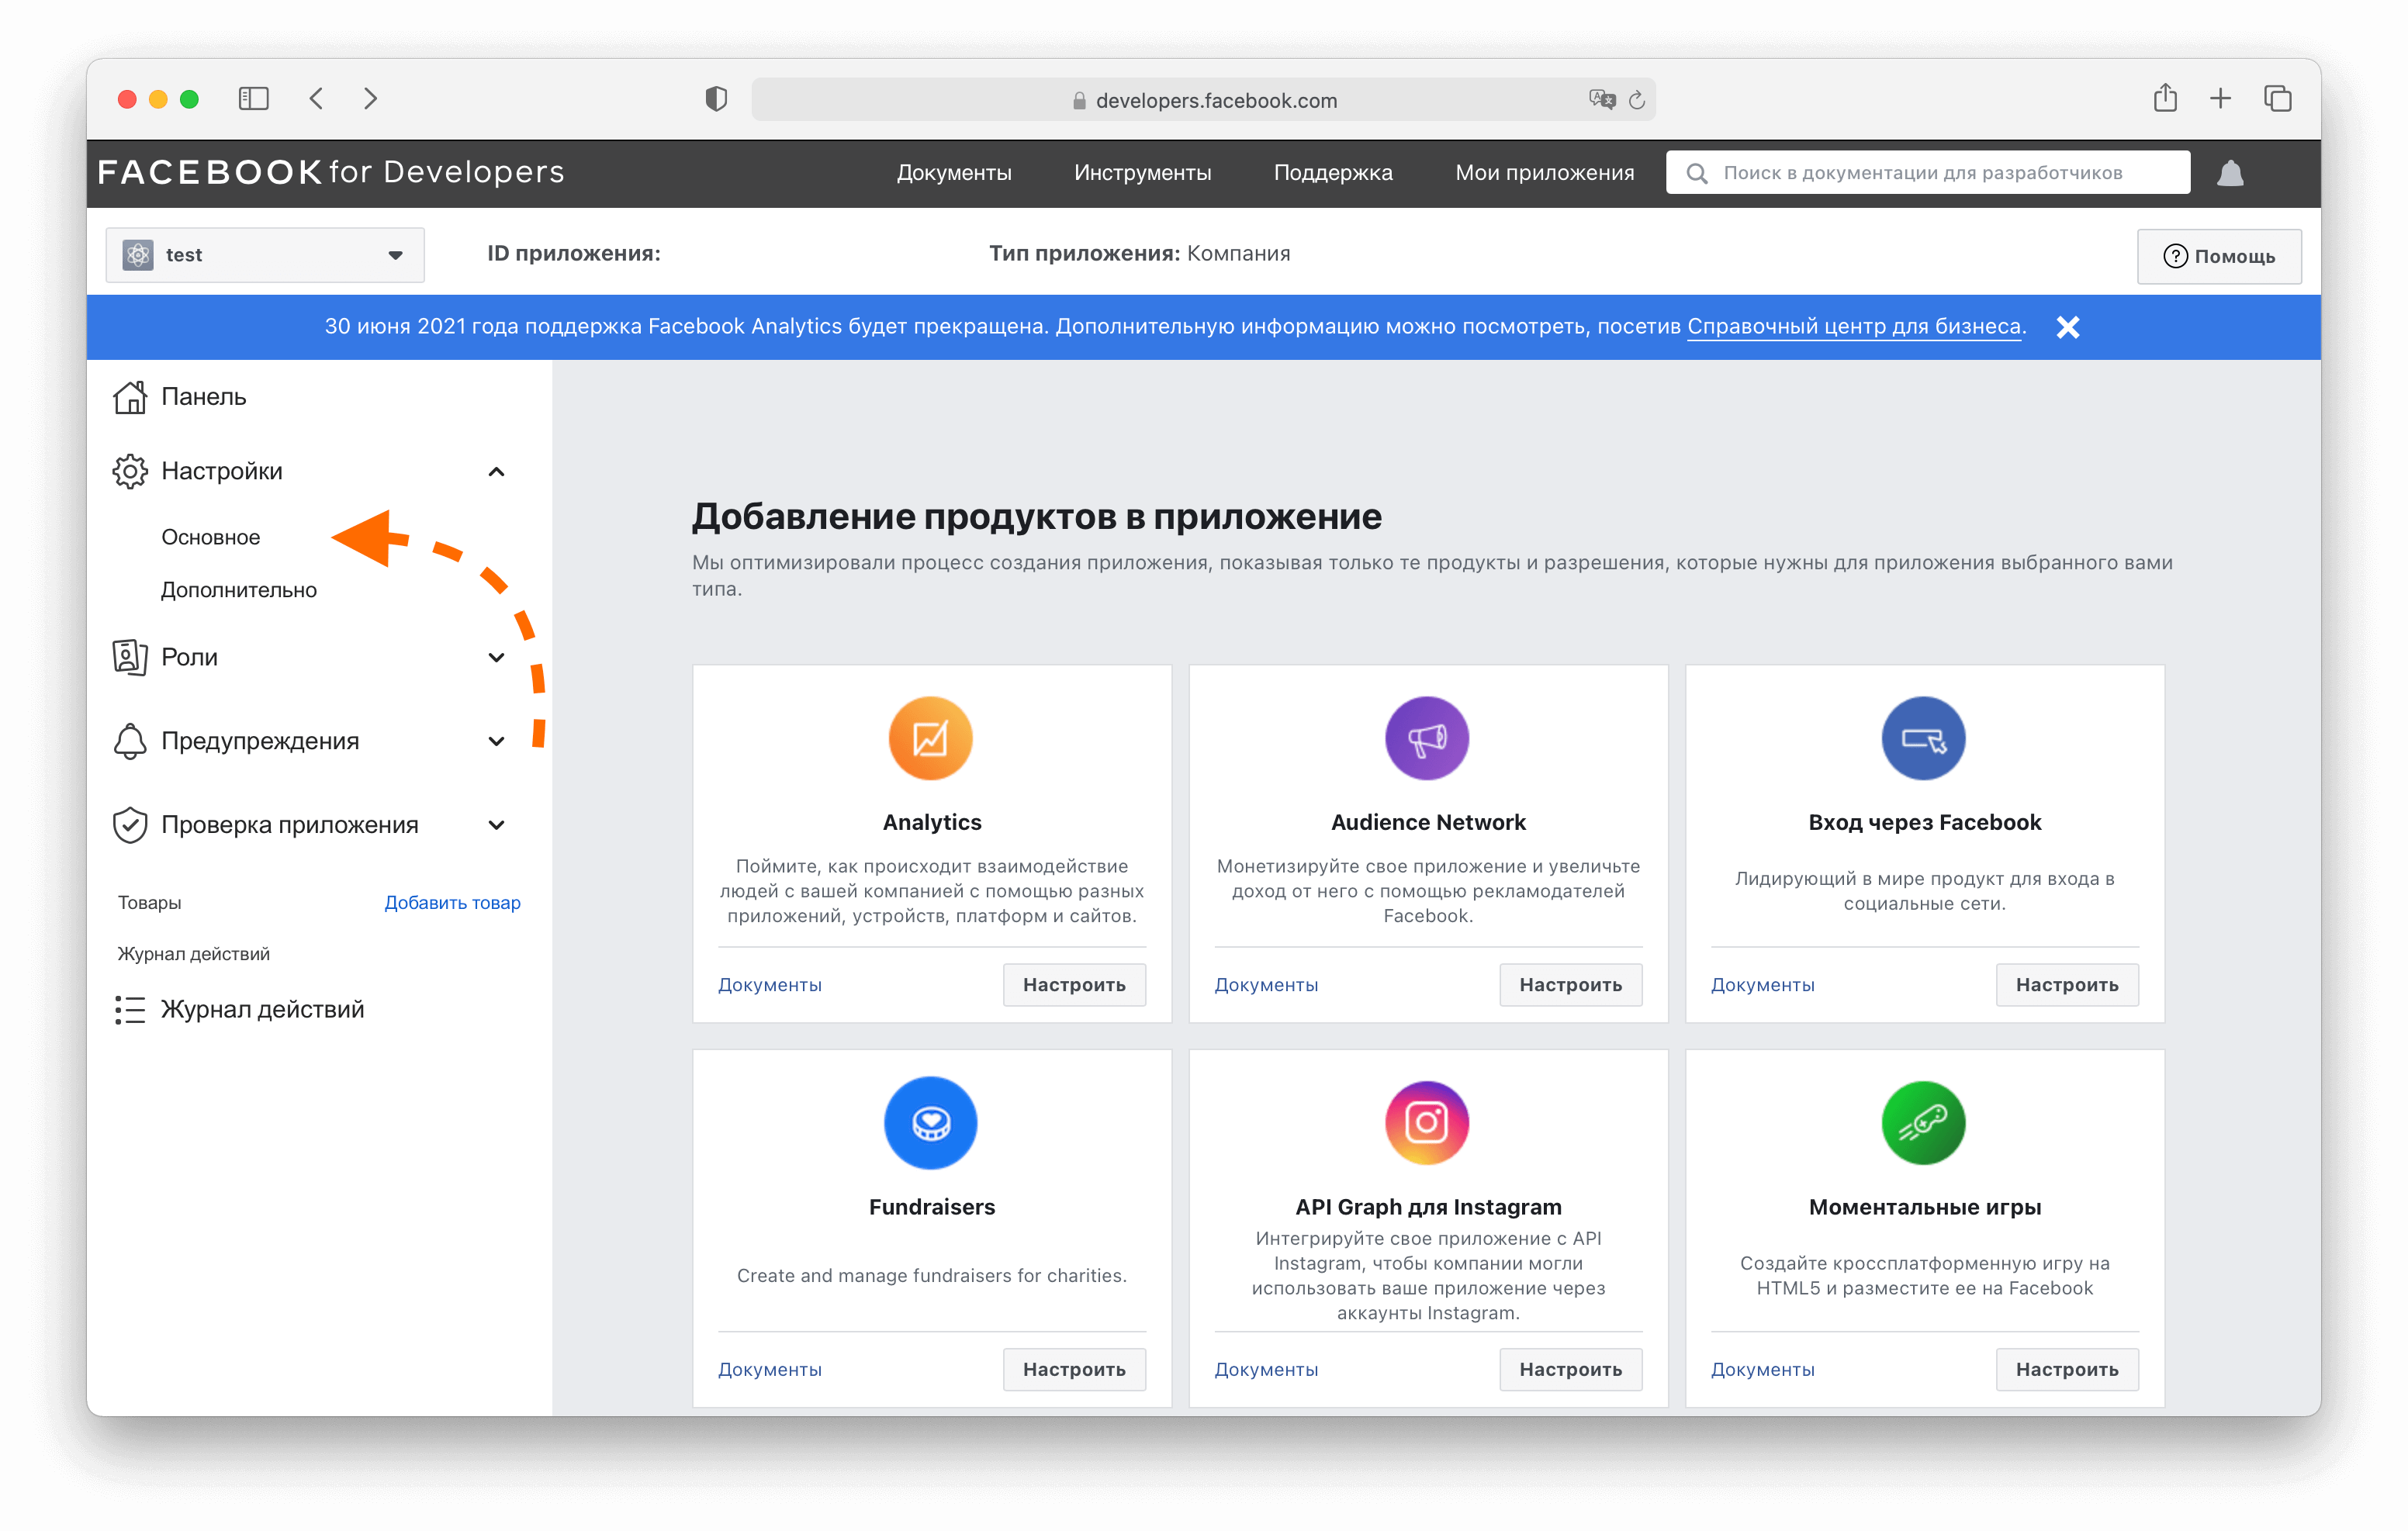Image resolution: width=2408 pixels, height=1531 pixels.
Task: Toggle the Safari sidebar icon
Action: (x=253, y=98)
